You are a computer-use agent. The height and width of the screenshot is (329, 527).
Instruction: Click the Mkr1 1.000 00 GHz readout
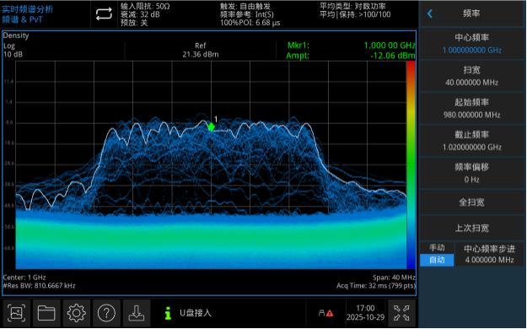(x=351, y=46)
